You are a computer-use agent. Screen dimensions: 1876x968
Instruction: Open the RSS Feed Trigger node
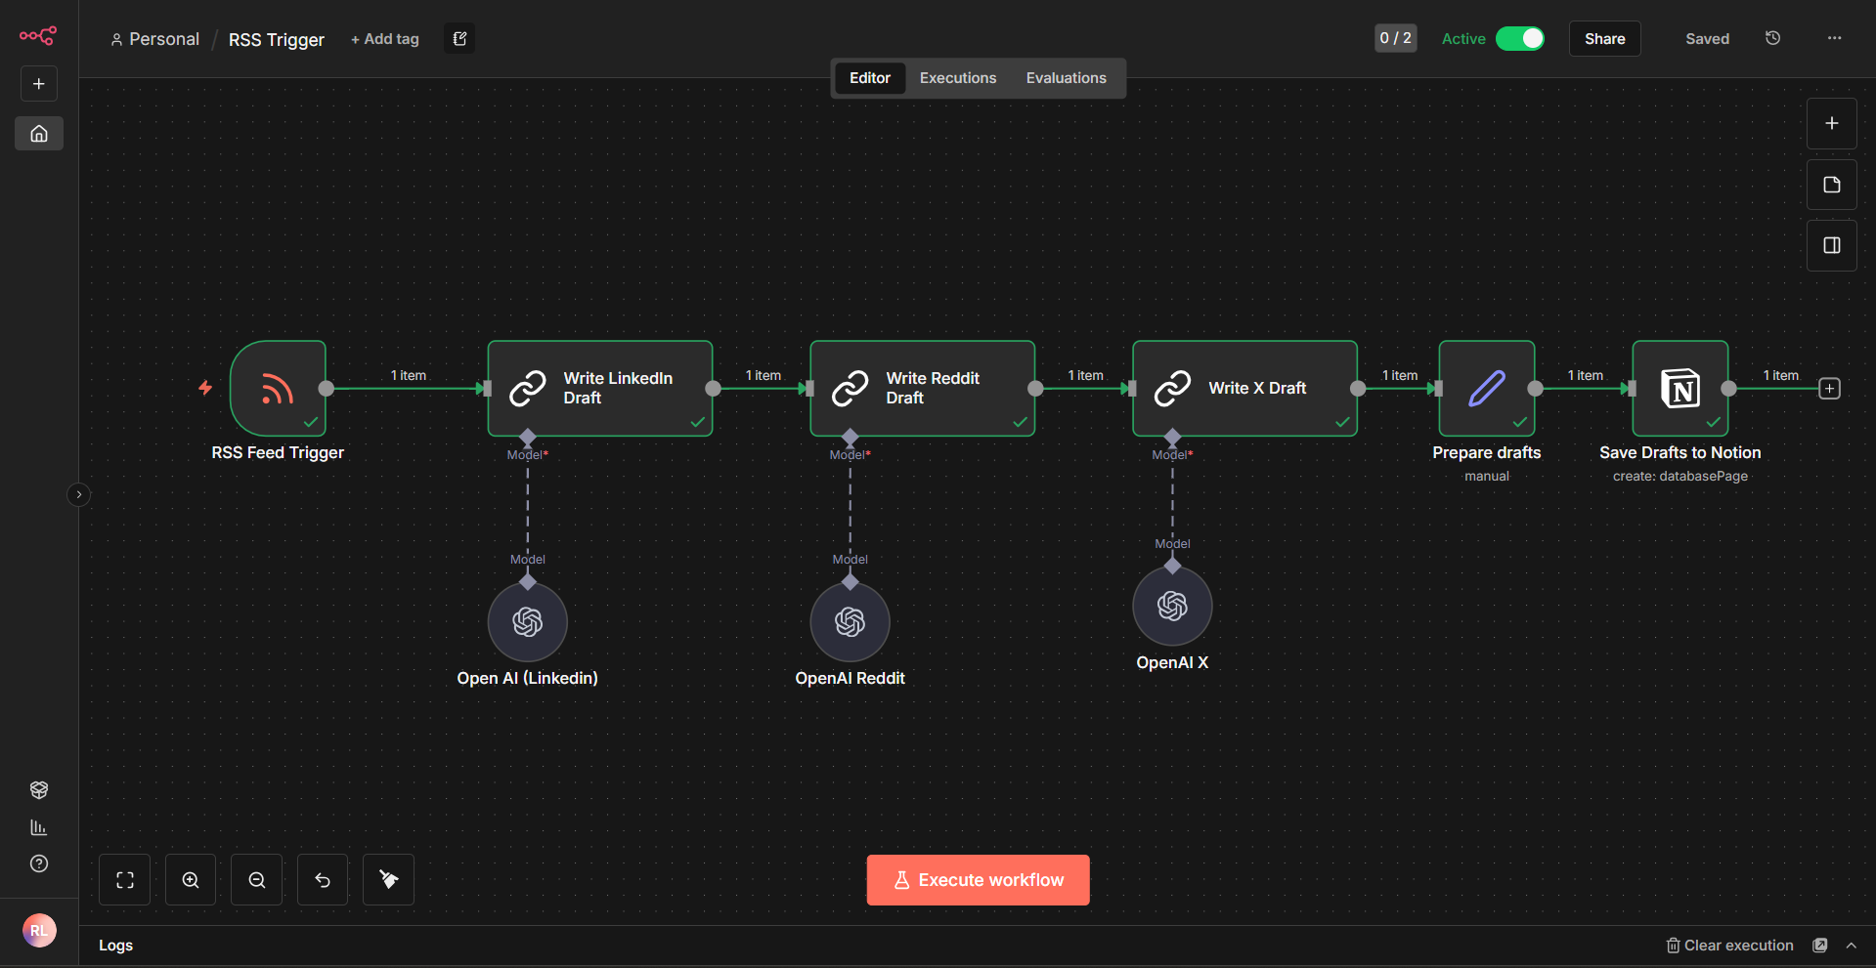[278, 389]
